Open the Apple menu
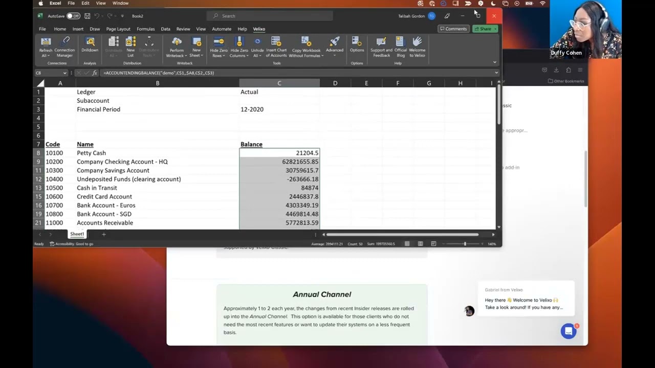Image resolution: width=655 pixels, height=368 pixels. pos(41,3)
